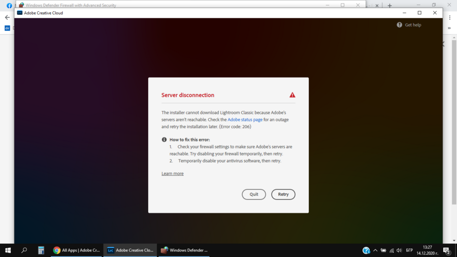Click the Chrome page vertical scrollbar
The height and width of the screenshot is (257, 457).
[x=454, y=122]
